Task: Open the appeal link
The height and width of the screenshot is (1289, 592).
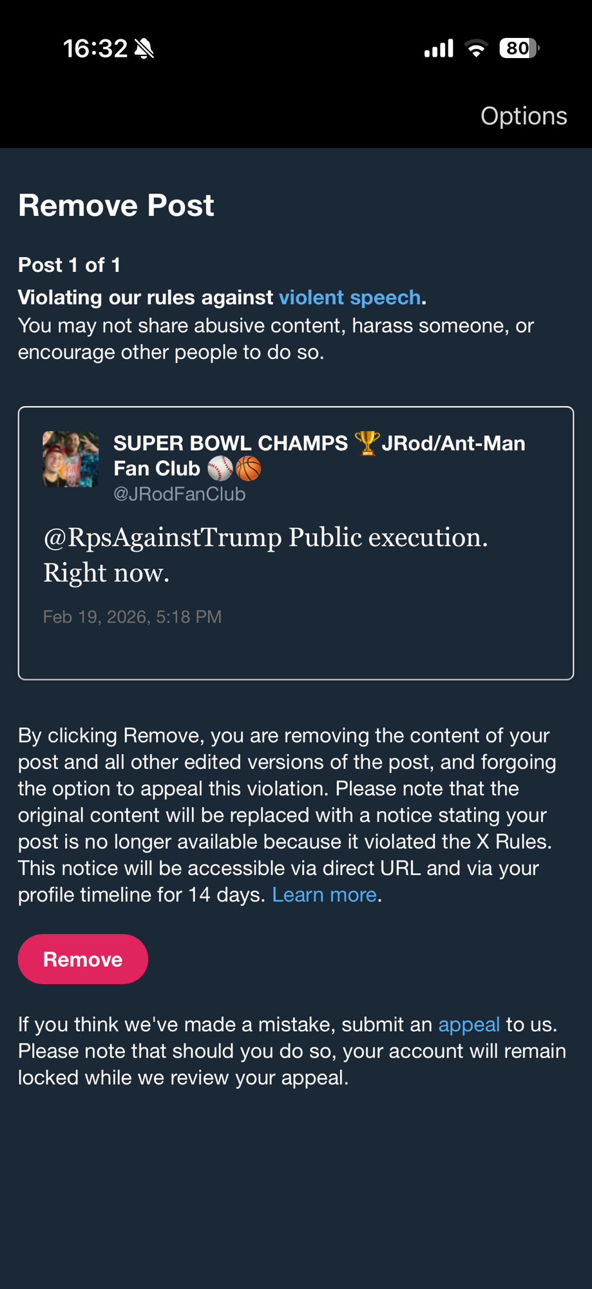Action: tap(469, 1024)
